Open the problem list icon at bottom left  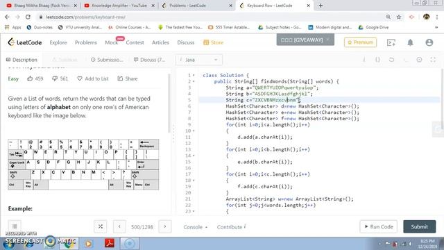point(15,226)
